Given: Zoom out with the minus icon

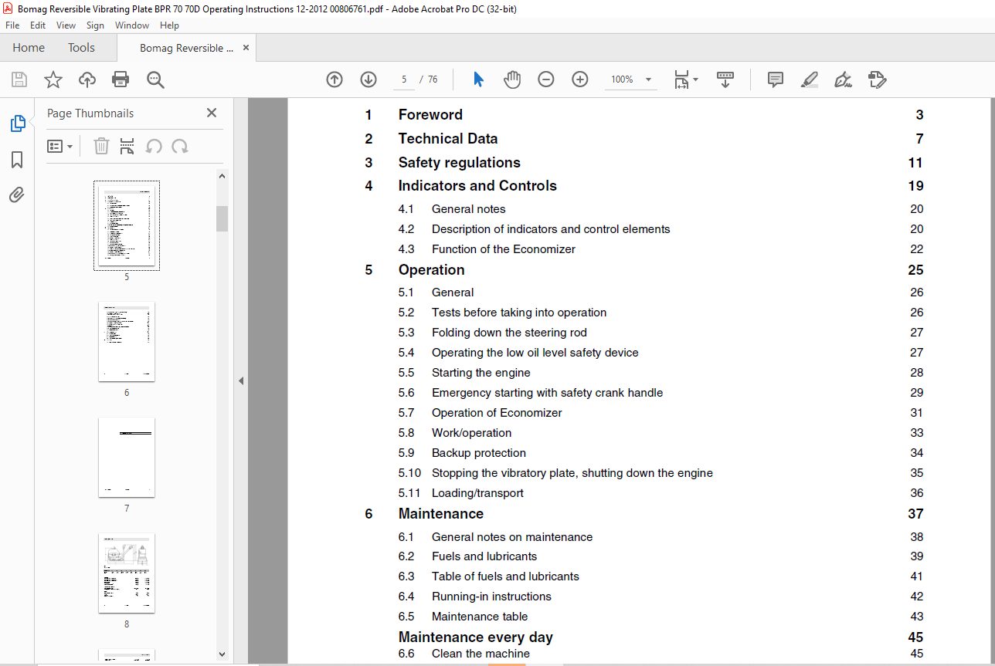Looking at the screenshot, I should (546, 79).
